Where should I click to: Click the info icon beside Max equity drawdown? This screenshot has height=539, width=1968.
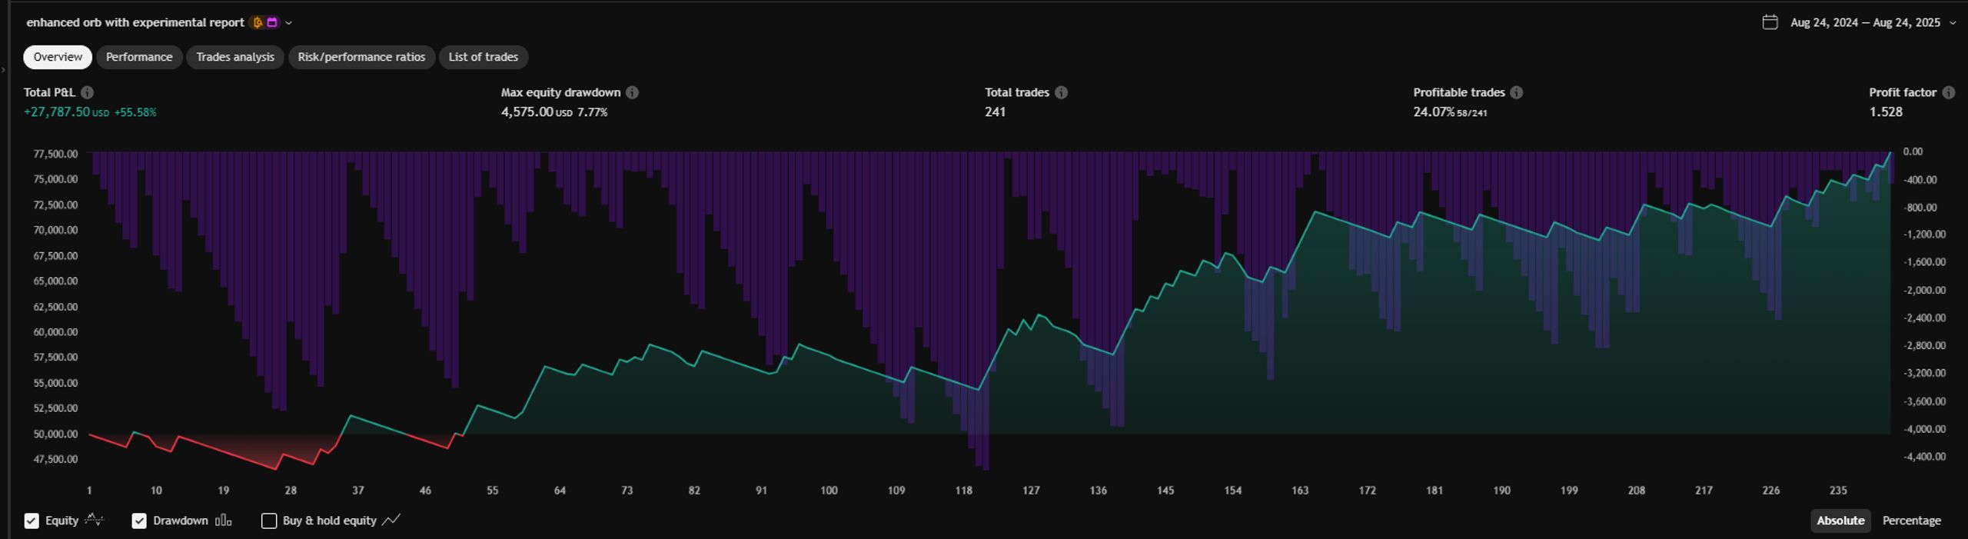[632, 92]
